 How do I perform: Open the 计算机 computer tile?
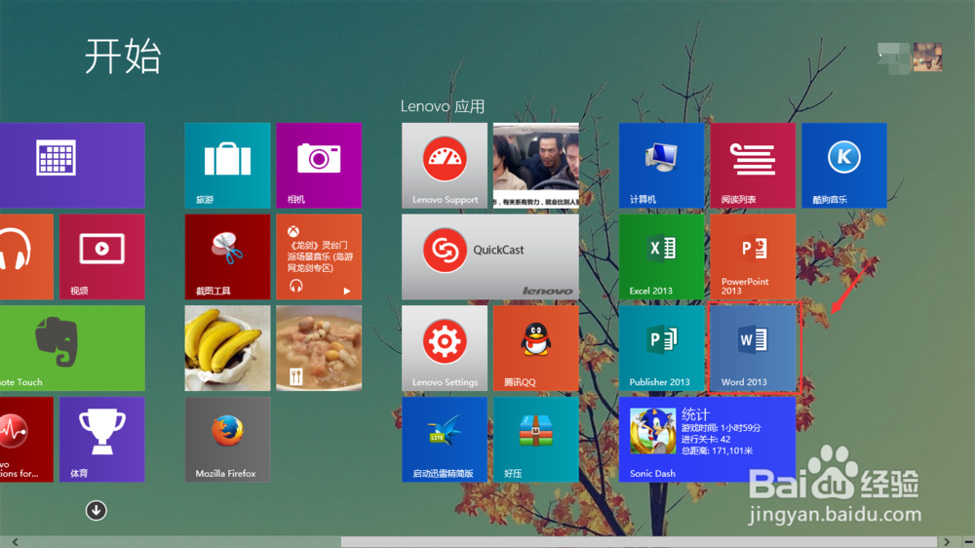662,166
